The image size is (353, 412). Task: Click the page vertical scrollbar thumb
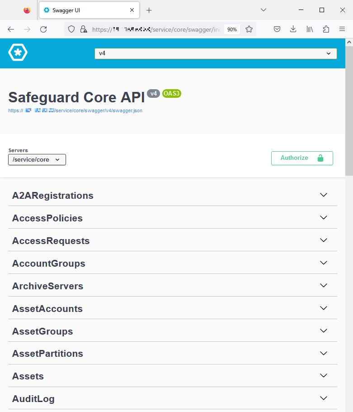pos(349,111)
